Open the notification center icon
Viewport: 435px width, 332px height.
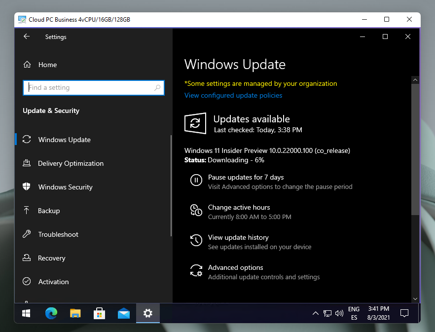[x=404, y=313]
